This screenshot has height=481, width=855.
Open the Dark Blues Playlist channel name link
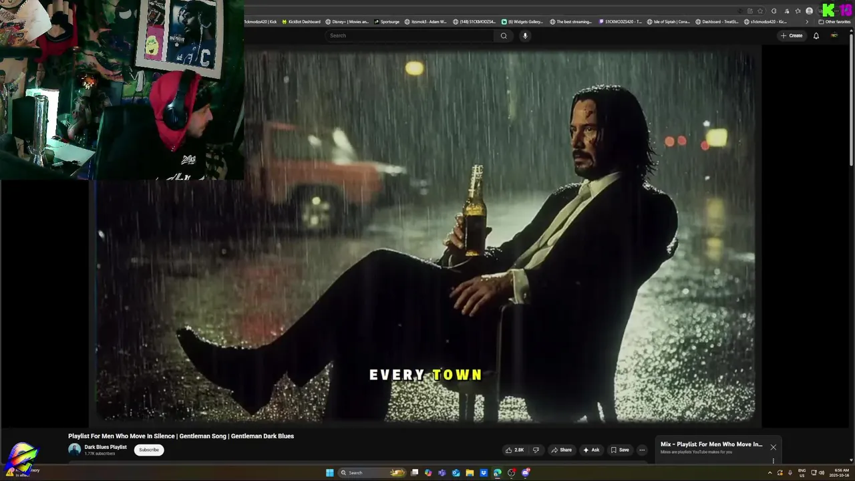(x=106, y=447)
